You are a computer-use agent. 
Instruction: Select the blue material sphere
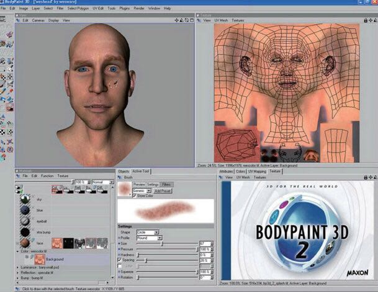point(25,210)
